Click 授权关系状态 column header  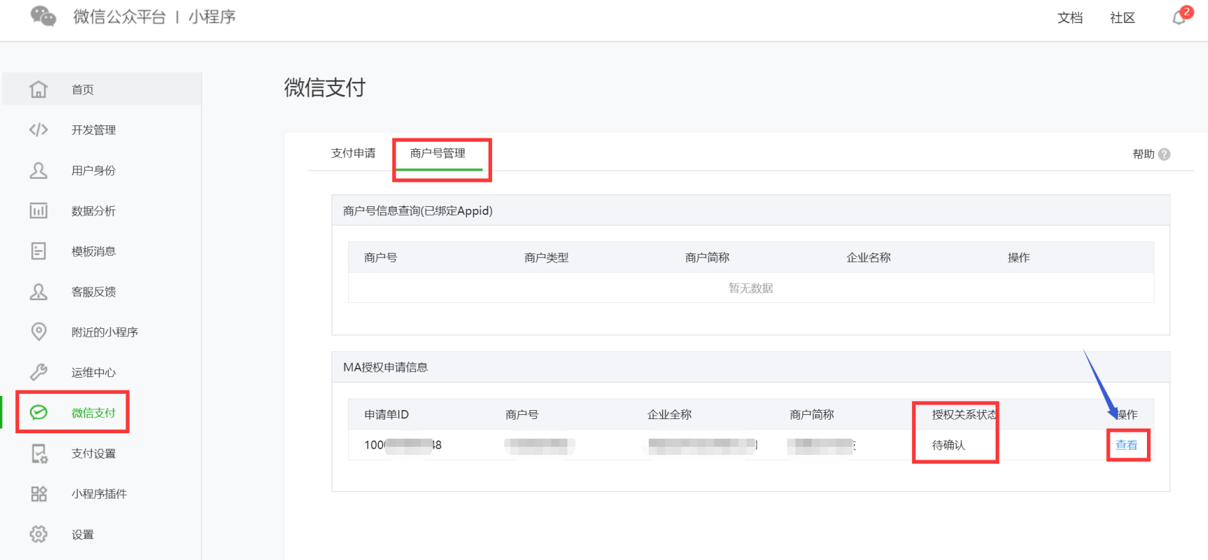pyautogui.click(x=964, y=414)
